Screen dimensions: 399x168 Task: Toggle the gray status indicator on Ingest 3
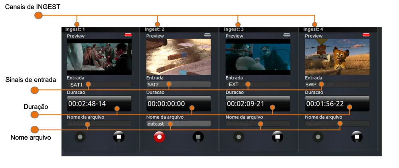coord(287,35)
